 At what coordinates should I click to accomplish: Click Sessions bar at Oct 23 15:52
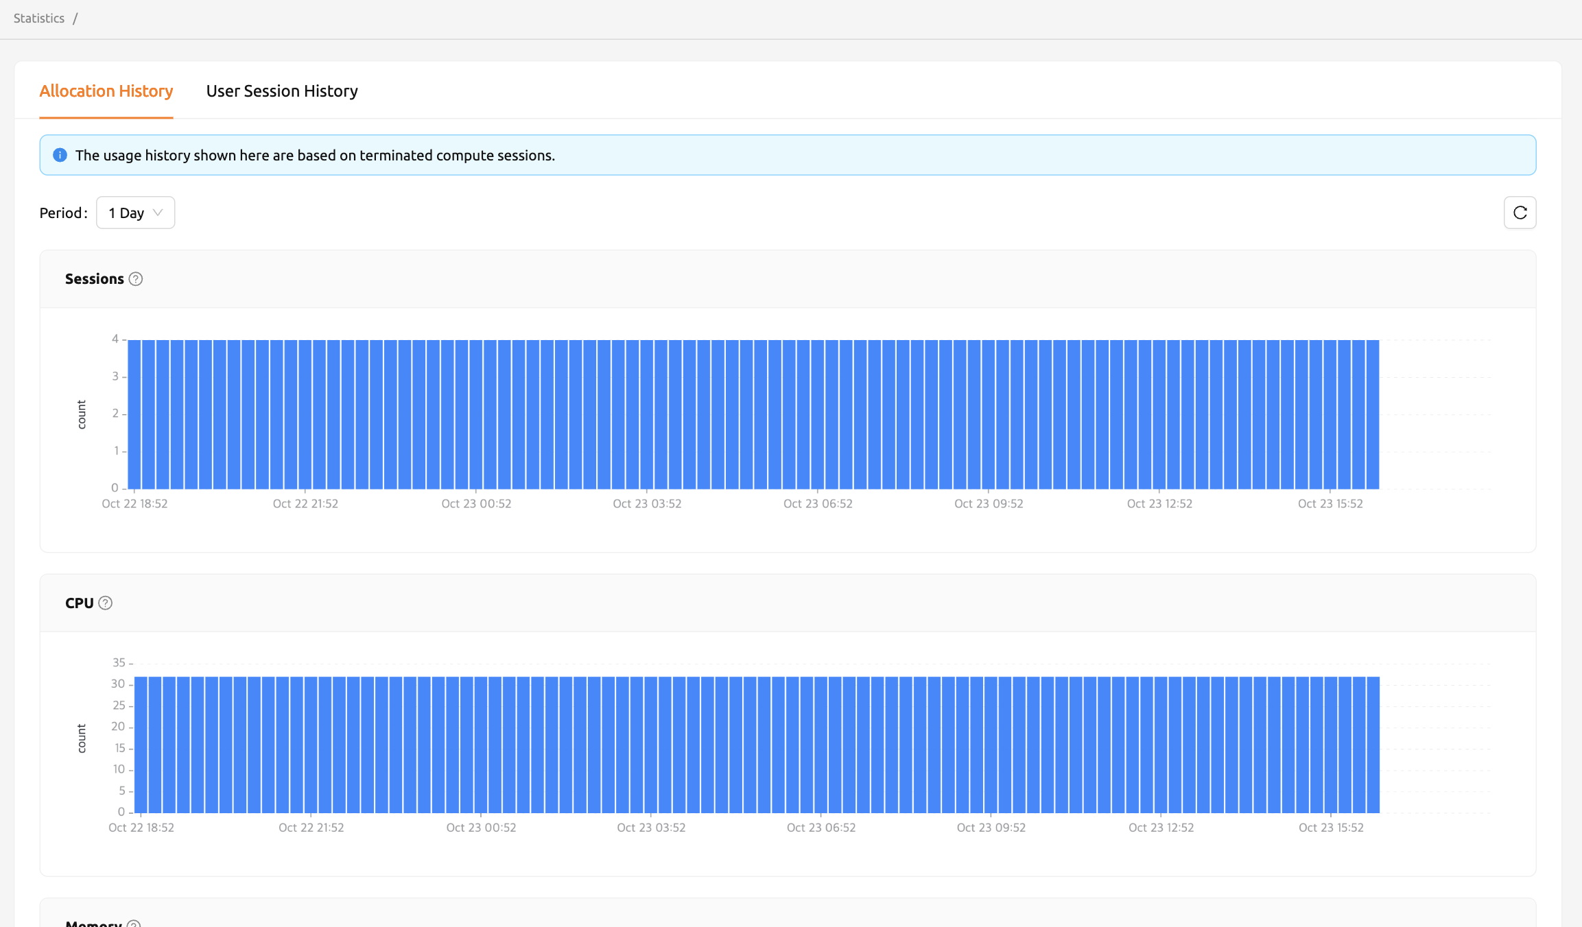click(1330, 414)
